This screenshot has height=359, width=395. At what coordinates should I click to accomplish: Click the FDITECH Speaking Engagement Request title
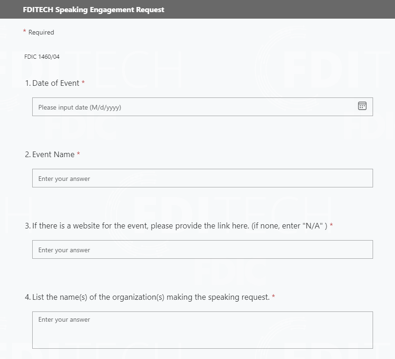click(93, 9)
